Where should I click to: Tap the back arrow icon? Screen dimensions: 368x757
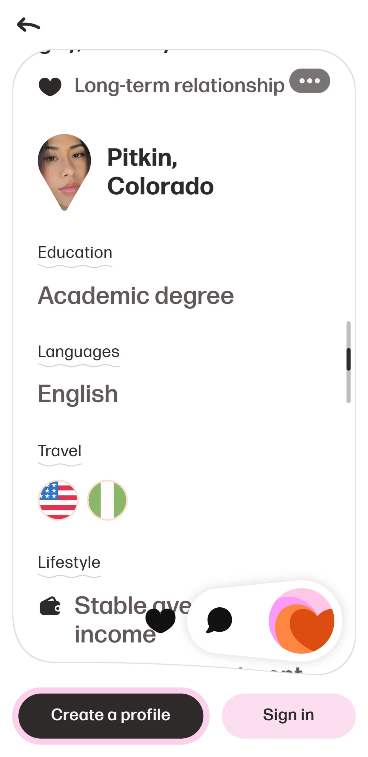coord(28,25)
